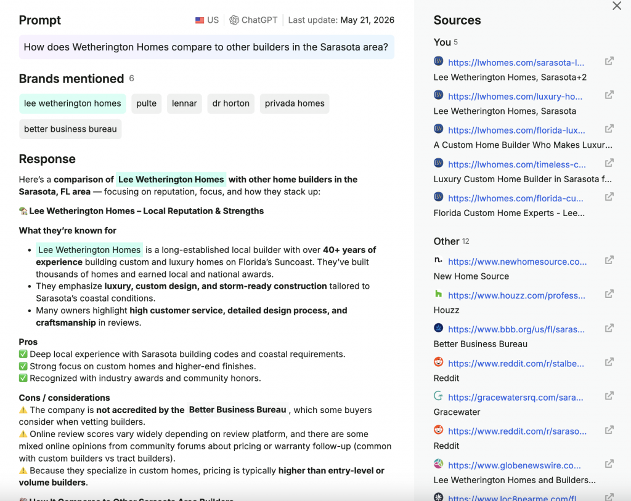Open external link for houzz.com source
The height and width of the screenshot is (501, 631).
(x=609, y=294)
